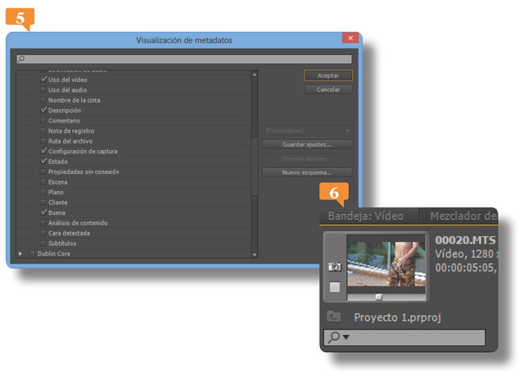Expand the Dublin Core schema
522x379 pixels.
(21, 254)
